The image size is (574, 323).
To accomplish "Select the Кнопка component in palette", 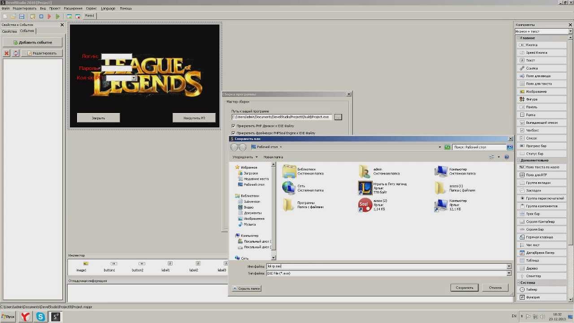I will pyautogui.click(x=542, y=45).
